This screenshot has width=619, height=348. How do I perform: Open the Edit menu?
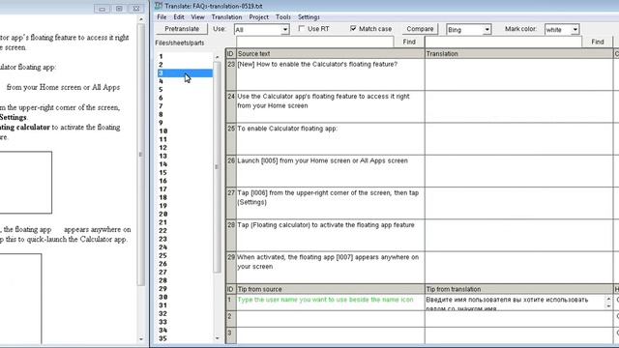[x=179, y=17]
